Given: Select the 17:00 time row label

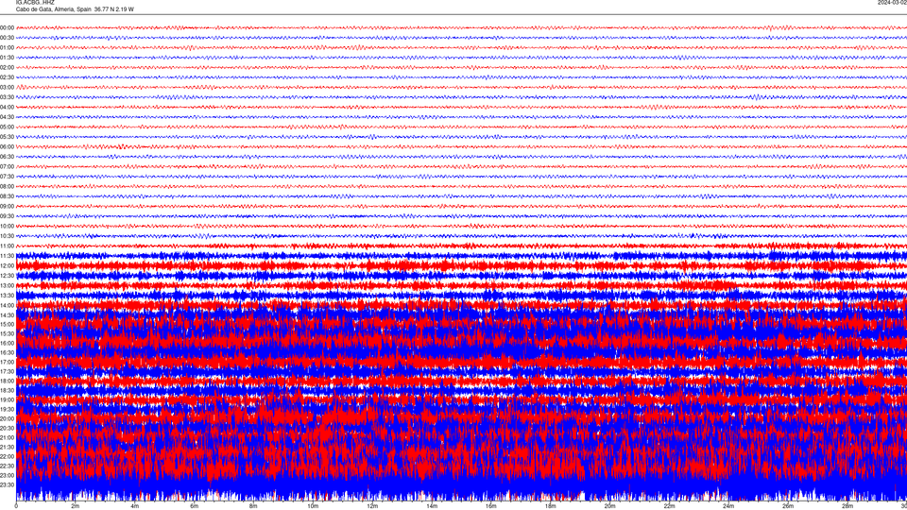Looking at the screenshot, I should click(7, 362).
